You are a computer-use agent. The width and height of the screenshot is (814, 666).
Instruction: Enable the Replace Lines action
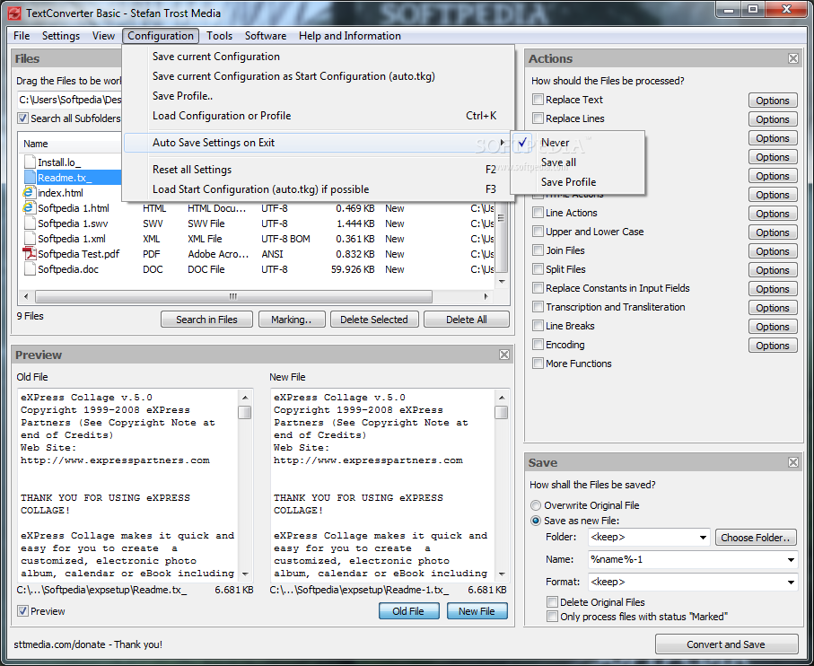[x=538, y=118]
